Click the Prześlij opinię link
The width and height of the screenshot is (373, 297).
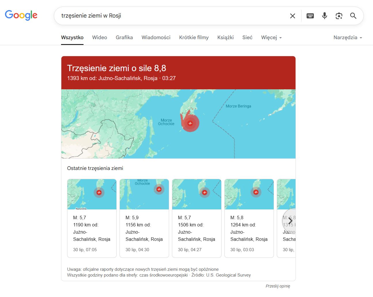tap(278, 286)
